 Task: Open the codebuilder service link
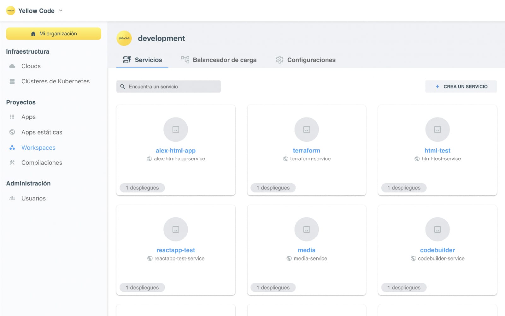[x=437, y=250]
